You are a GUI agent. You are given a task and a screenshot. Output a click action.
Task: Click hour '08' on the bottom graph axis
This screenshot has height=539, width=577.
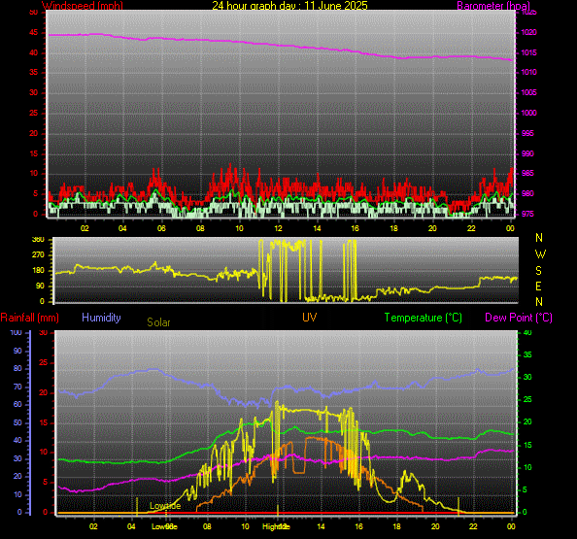click(207, 526)
